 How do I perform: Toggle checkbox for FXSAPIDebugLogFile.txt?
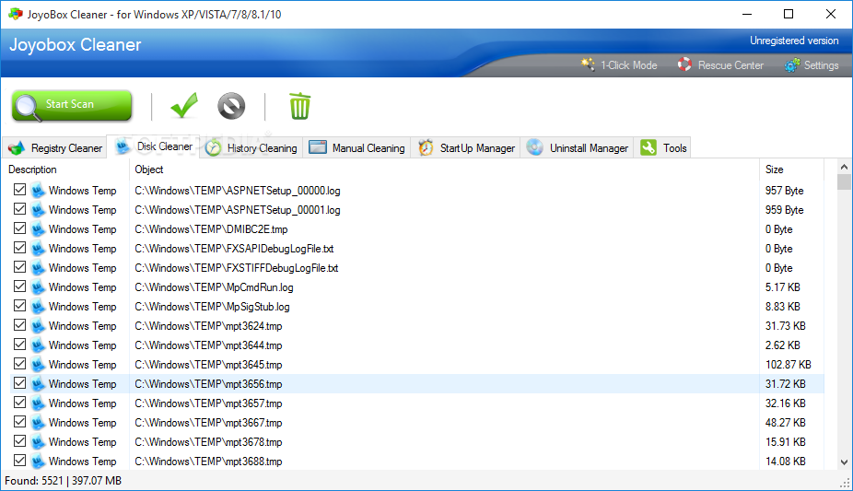click(x=19, y=248)
